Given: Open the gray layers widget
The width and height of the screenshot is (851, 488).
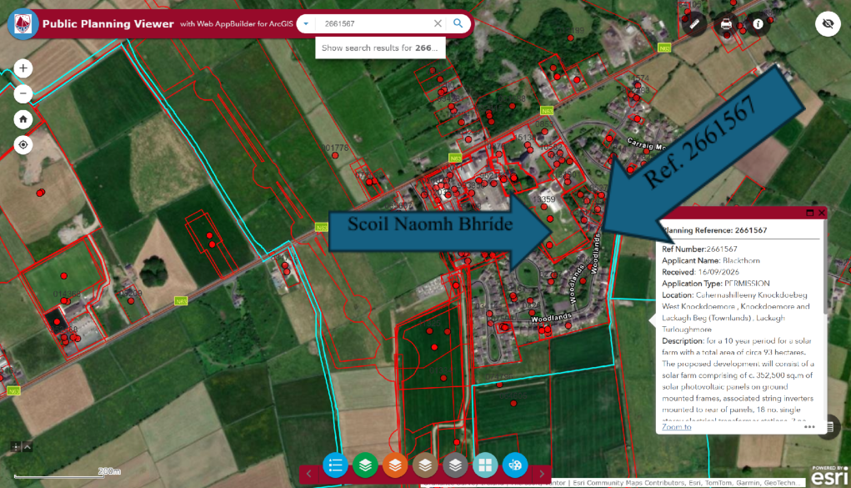Looking at the screenshot, I should point(455,465).
